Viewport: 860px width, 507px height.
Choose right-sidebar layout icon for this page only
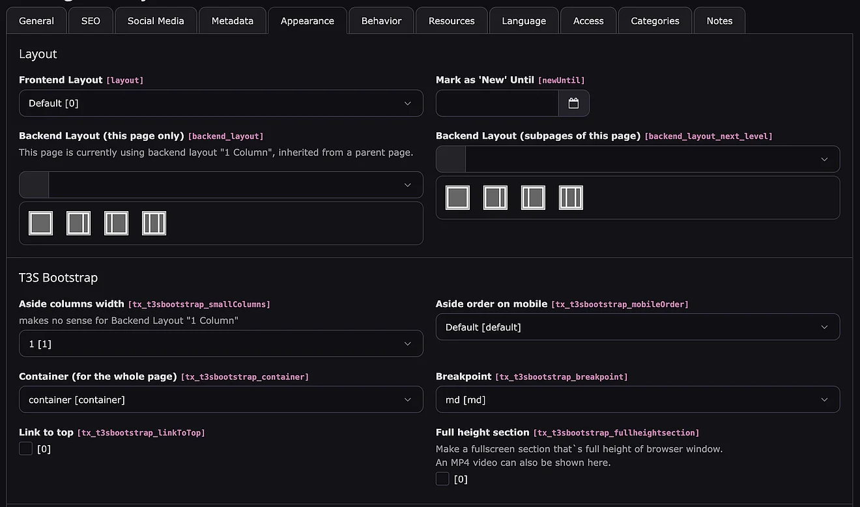(x=79, y=224)
